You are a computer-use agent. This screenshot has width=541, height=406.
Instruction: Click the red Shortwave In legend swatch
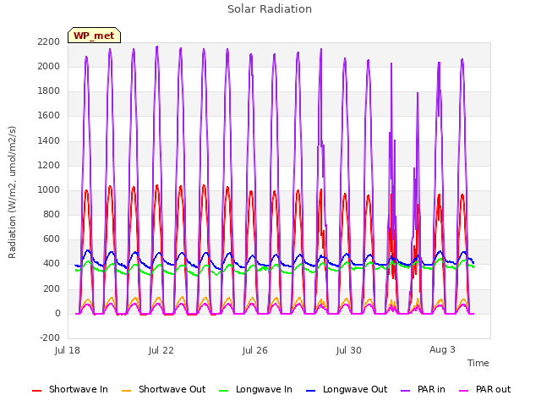36,391
